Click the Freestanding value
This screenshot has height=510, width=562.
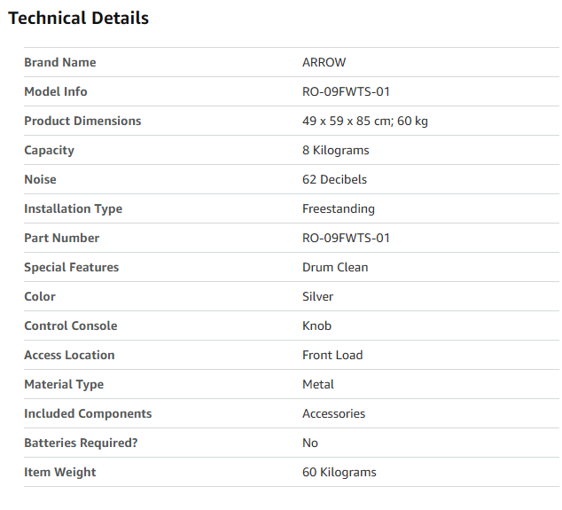click(x=339, y=208)
